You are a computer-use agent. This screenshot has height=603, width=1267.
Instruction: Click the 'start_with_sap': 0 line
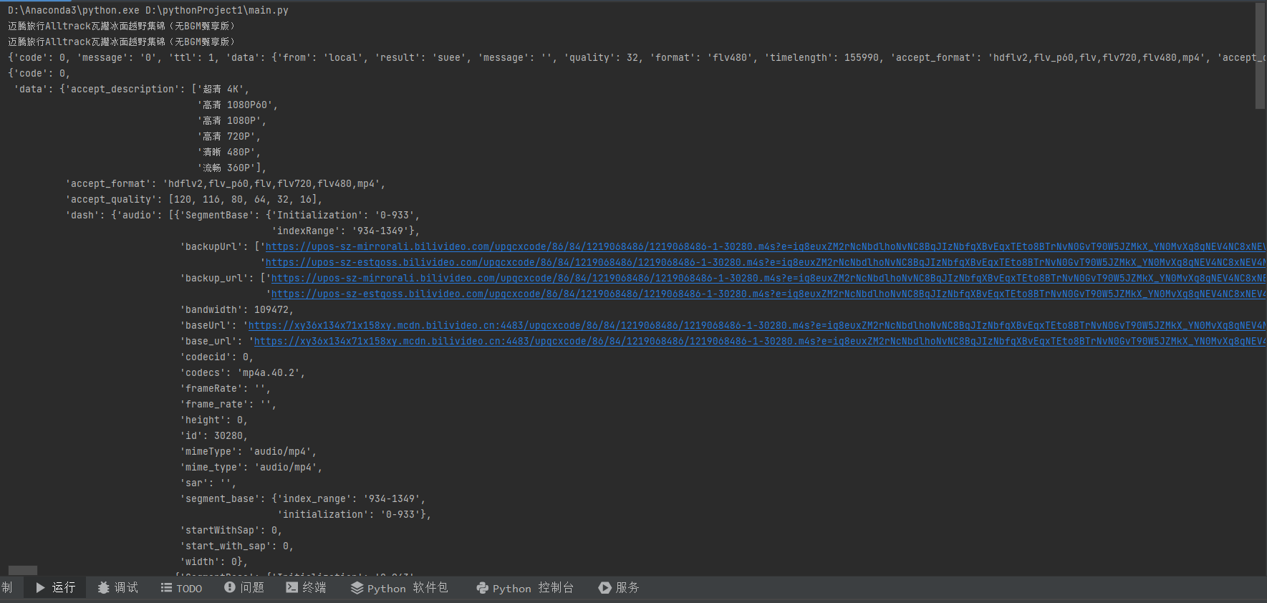tap(236, 546)
